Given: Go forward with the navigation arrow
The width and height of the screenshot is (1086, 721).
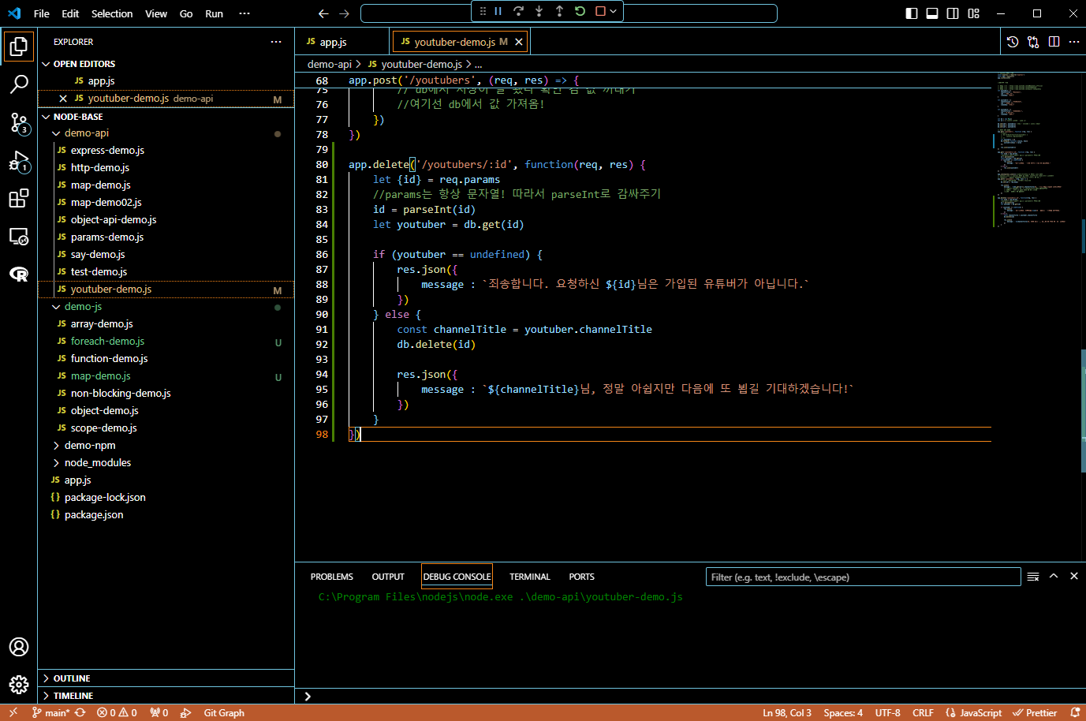Looking at the screenshot, I should tap(344, 13).
